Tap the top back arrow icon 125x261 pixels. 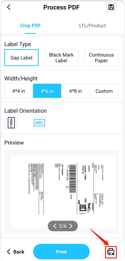click(x=9, y=7)
